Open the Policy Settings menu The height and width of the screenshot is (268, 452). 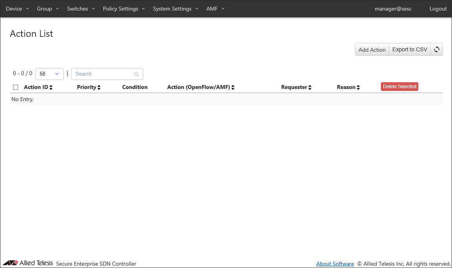tap(124, 9)
